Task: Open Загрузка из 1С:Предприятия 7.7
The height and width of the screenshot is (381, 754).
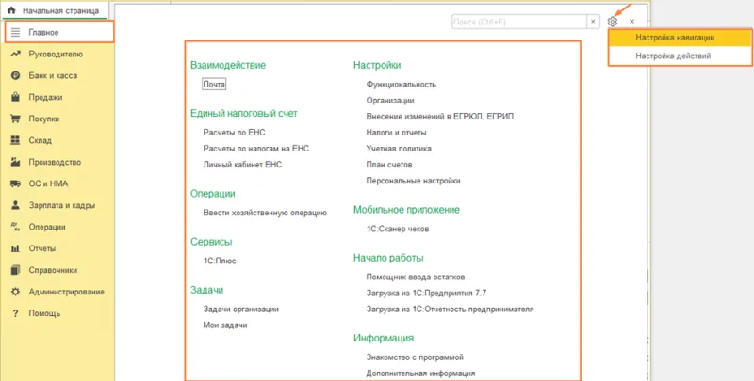Action: click(427, 294)
